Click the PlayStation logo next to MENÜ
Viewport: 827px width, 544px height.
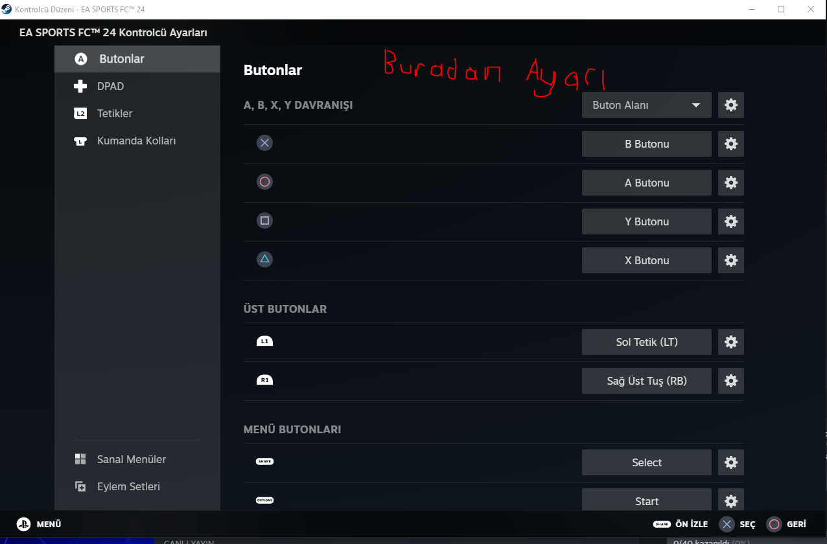coord(24,525)
